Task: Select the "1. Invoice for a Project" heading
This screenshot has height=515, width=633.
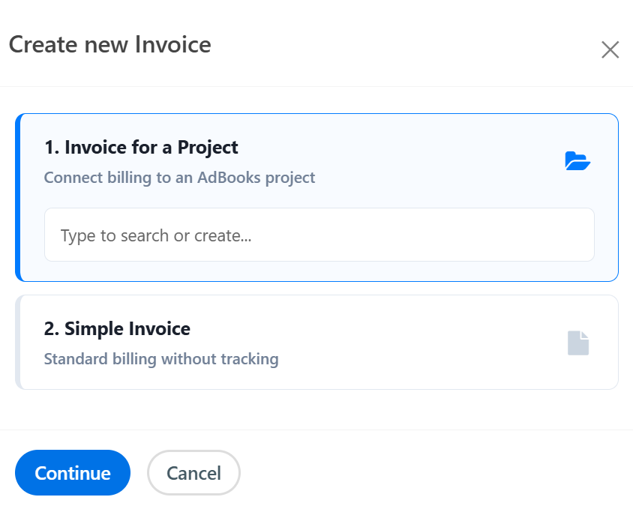Action: point(141,148)
